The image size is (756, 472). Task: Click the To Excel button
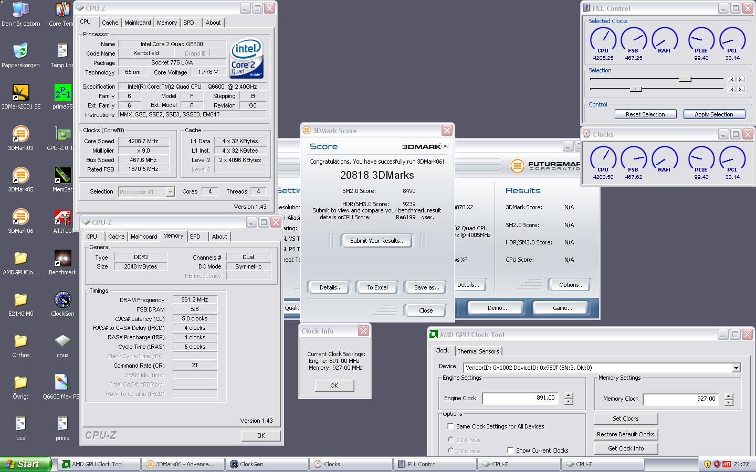377,287
